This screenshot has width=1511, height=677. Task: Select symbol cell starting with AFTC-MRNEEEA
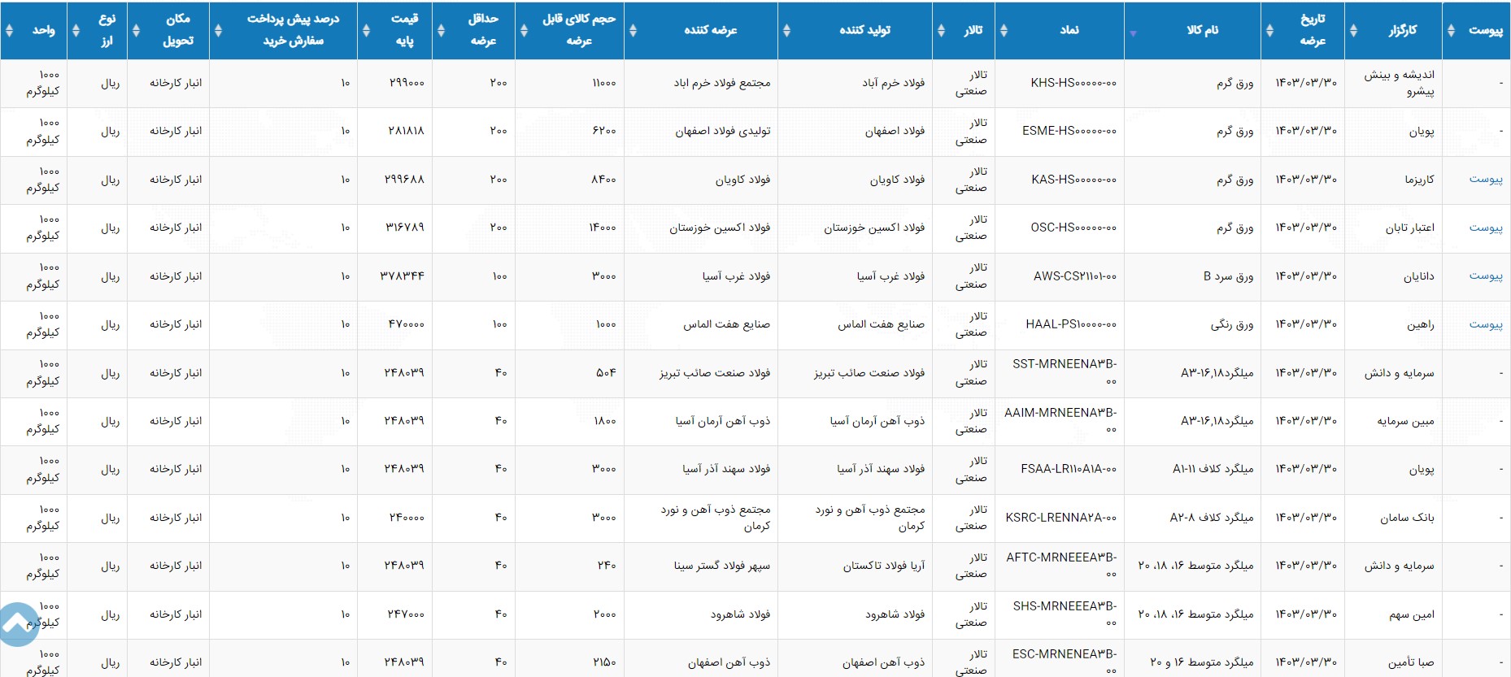click(x=1061, y=566)
